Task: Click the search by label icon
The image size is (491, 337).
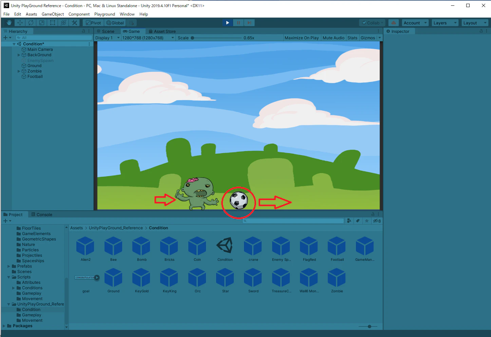Action: [358, 221]
